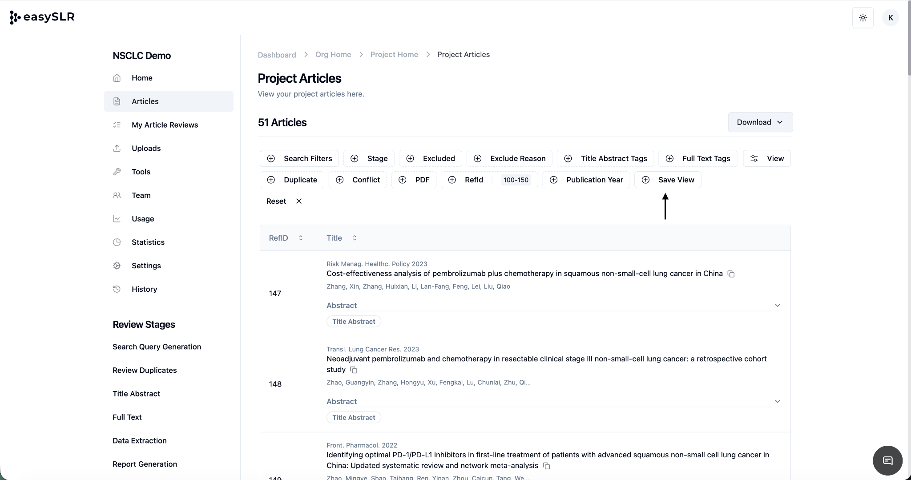Open My Article Reviews page

click(165, 125)
